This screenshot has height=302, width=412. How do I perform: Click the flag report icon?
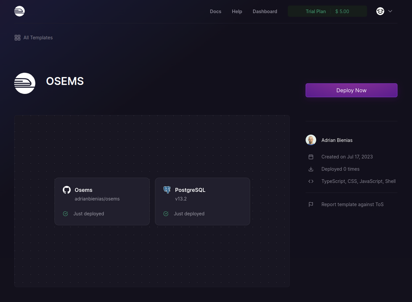[311, 204]
